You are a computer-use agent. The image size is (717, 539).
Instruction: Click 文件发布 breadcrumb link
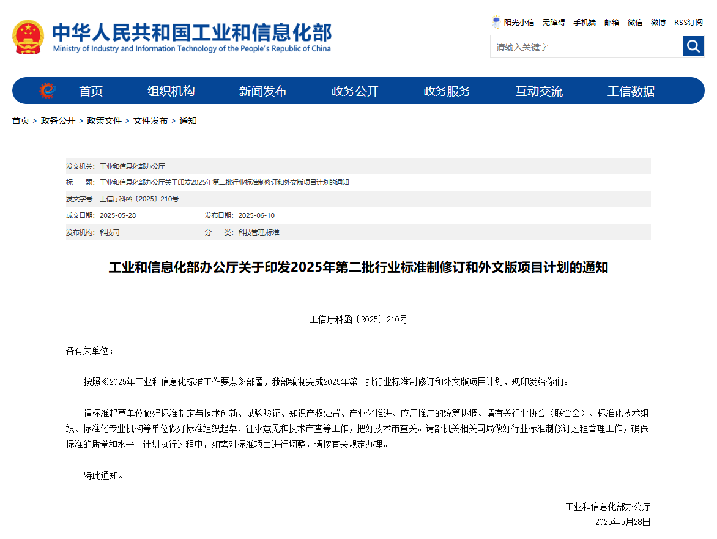click(150, 121)
